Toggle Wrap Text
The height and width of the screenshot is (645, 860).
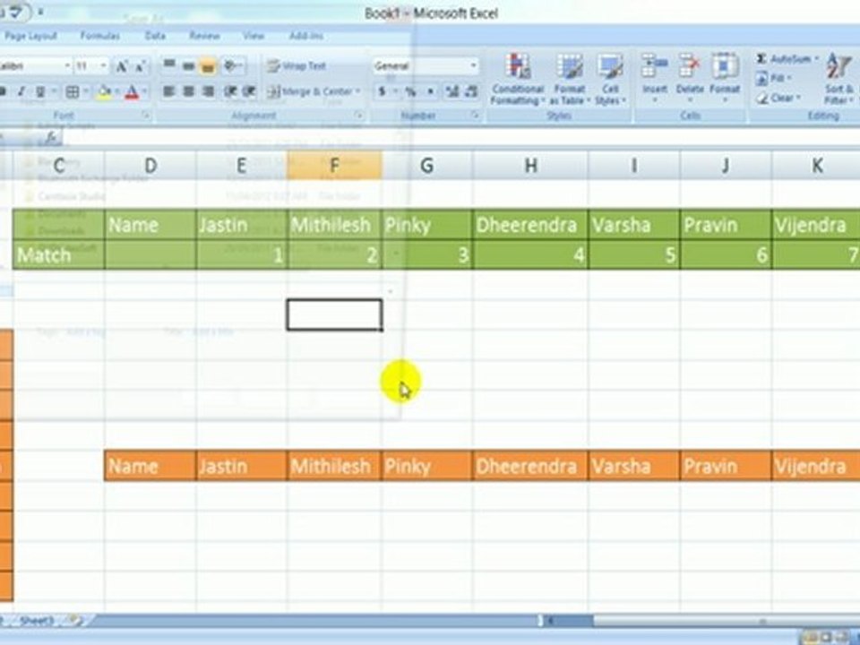click(297, 65)
